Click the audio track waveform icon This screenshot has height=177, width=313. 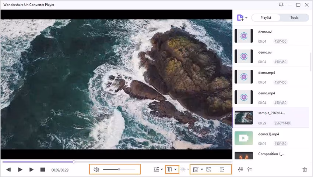(x=182, y=169)
